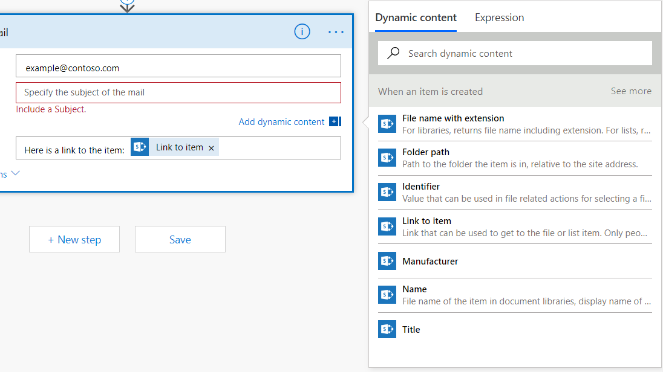663x372 pixels.
Task: Expand See more for When an item is created
Action: [631, 91]
